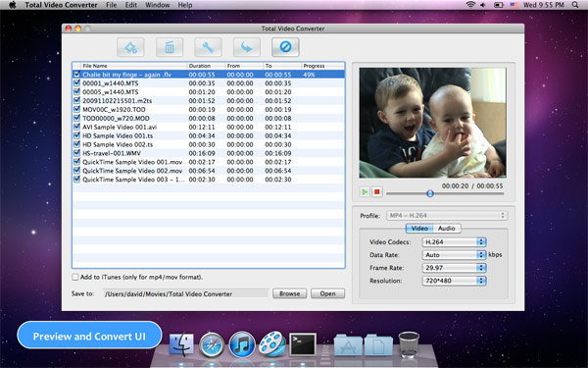Uncheck 00001_w1440.MTS checkbox
The height and width of the screenshot is (368, 588).
click(76, 83)
